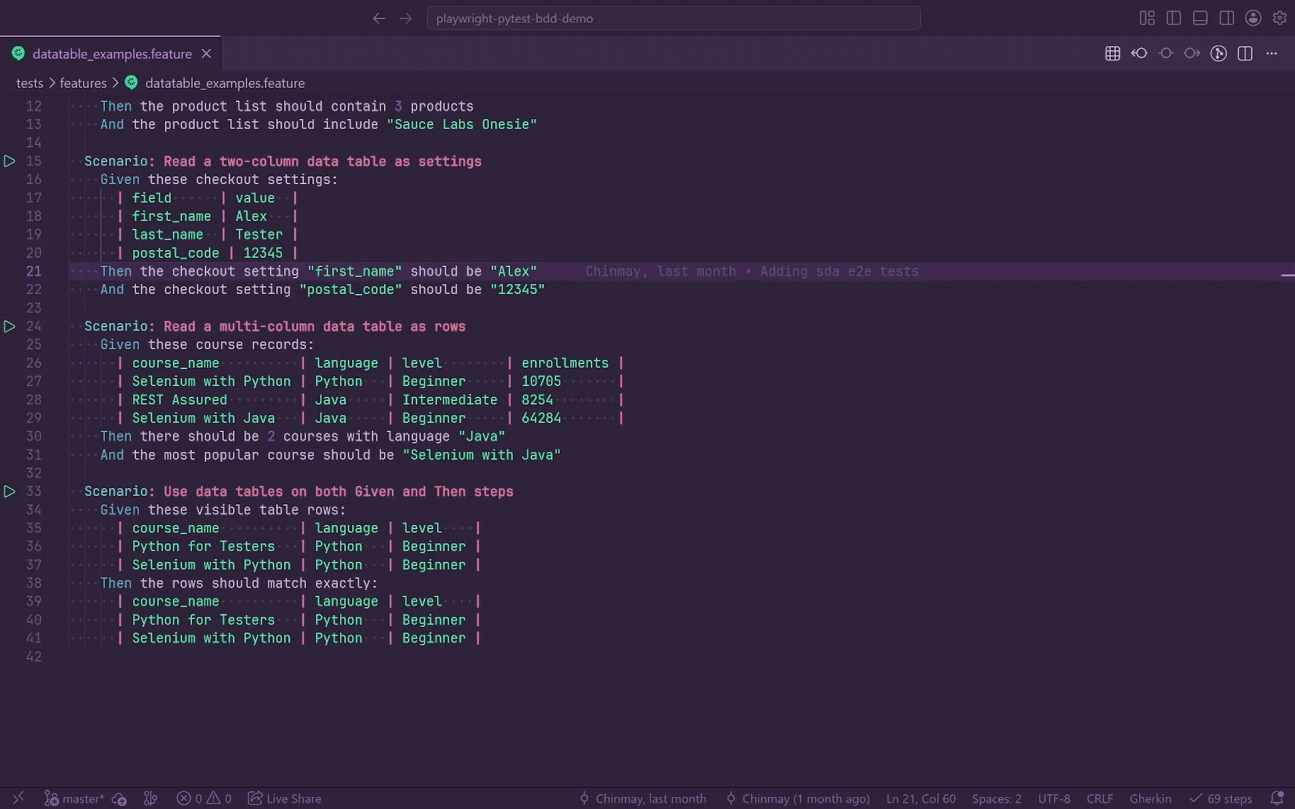The image size is (1295, 809).
Task: Click the git graph status bar icon
Action: (150, 798)
